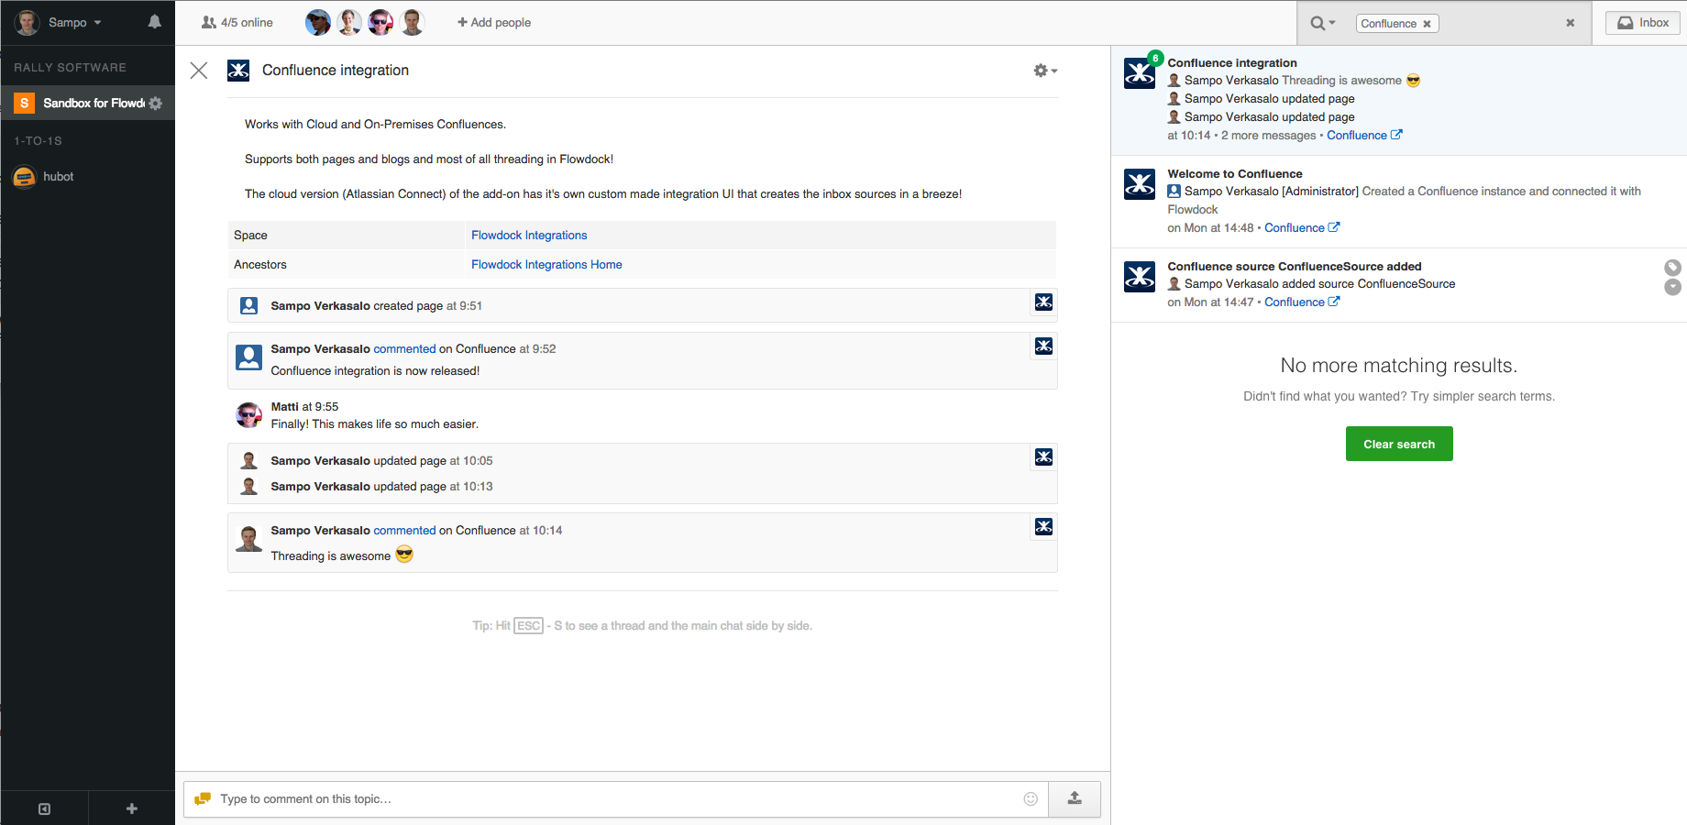Show the 4/5 online people list
The width and height of the screenshot is (1687, 825).
(237, 23)
